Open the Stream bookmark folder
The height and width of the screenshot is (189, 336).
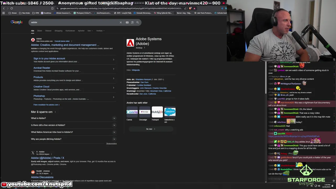(x=13, y=13)
